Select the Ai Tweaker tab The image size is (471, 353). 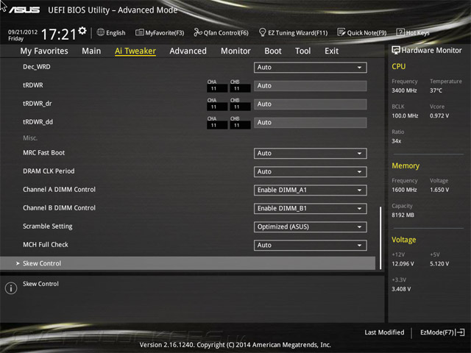click(x=135, y=51)
